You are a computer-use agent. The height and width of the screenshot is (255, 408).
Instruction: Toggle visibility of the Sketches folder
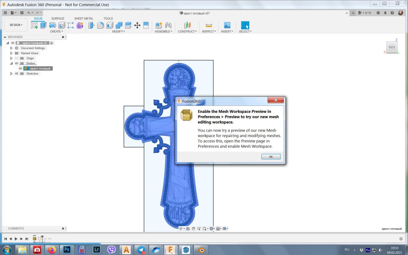click(x=17, y=74)
